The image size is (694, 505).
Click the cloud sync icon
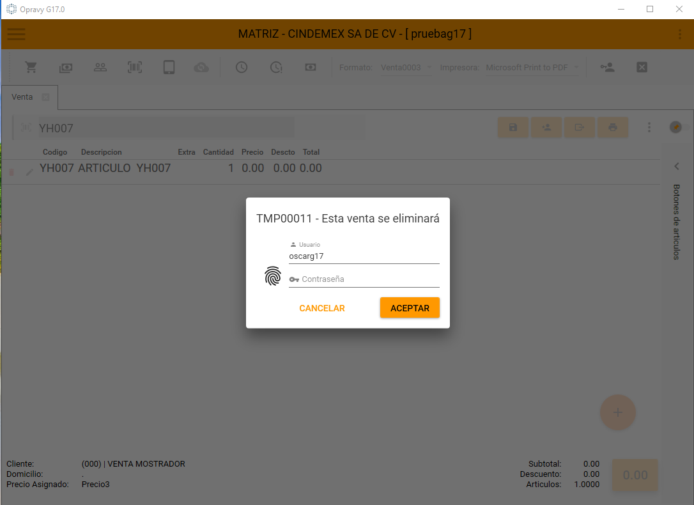pyautogui.click(x=201, y=67)
